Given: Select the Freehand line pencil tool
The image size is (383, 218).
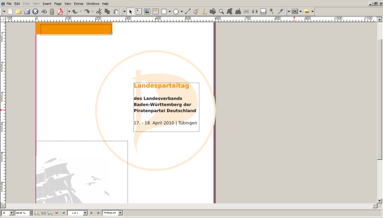Looking at the screenshot, I should click(x=205, y=11).
